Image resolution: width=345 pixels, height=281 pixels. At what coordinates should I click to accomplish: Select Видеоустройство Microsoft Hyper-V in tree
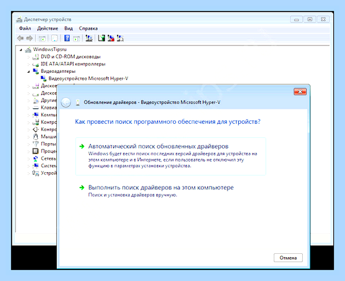pyautogui.click(x=88, y=79)
